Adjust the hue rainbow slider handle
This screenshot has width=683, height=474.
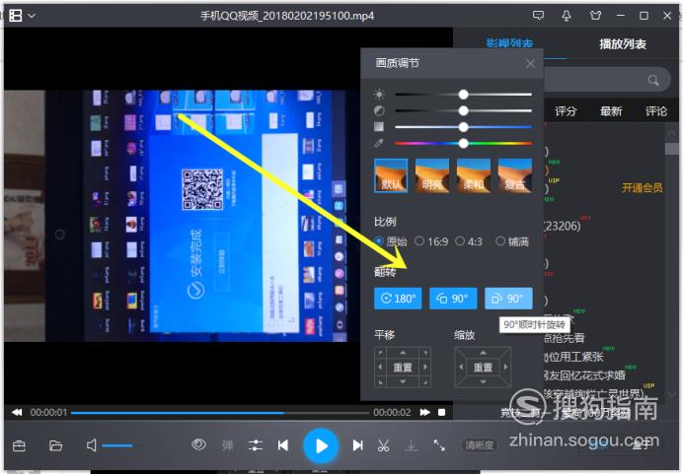(x=464, y=143)
